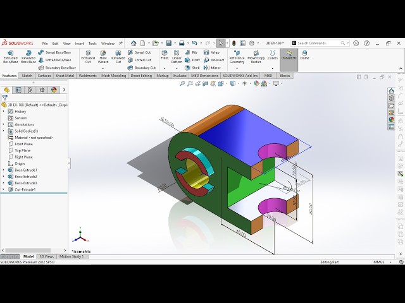Viewport: 405px width, 303px height.
Task: Click the Swept Cut tool
Action: tap(139, 52)
